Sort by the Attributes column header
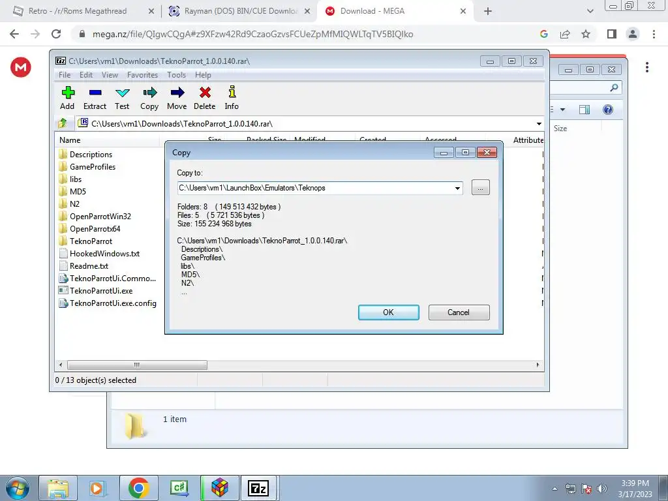668x501 pixels. pyautogui.click(x=528, y=140)
